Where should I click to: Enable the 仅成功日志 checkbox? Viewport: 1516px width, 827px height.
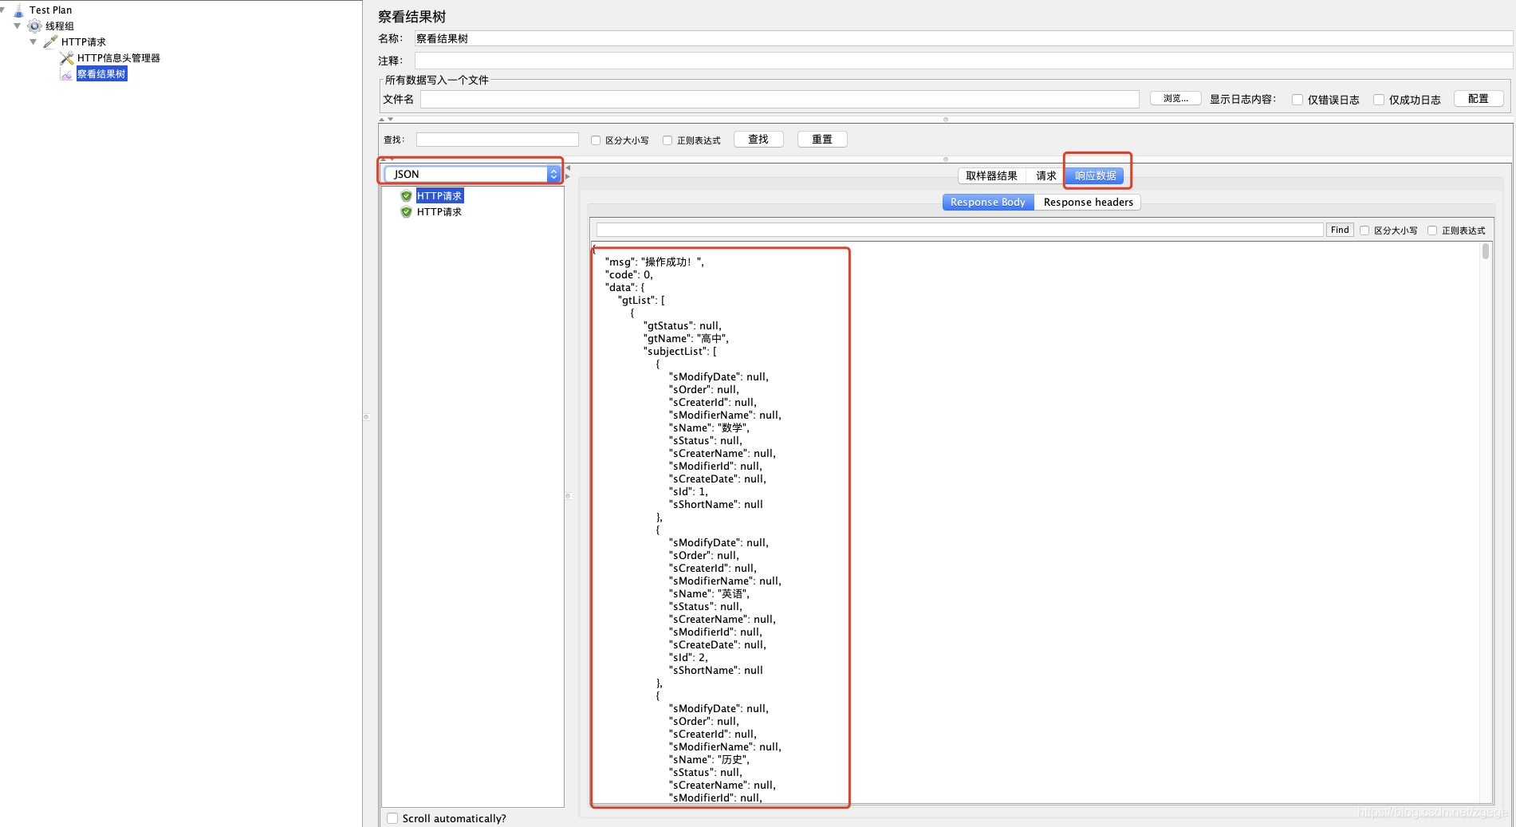[1379, 100]
